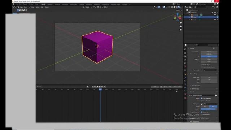Switch to the Shading workspace tab

coord(82,4)
